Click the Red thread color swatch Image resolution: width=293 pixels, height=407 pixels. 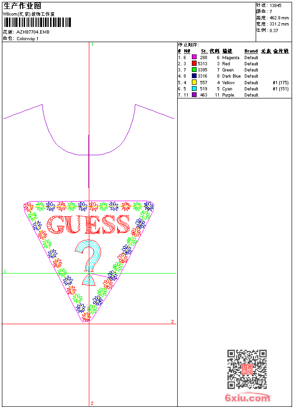pyautogui.click(x=194, y=63)
